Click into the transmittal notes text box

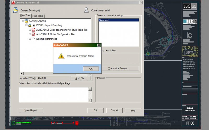(54, 94)
